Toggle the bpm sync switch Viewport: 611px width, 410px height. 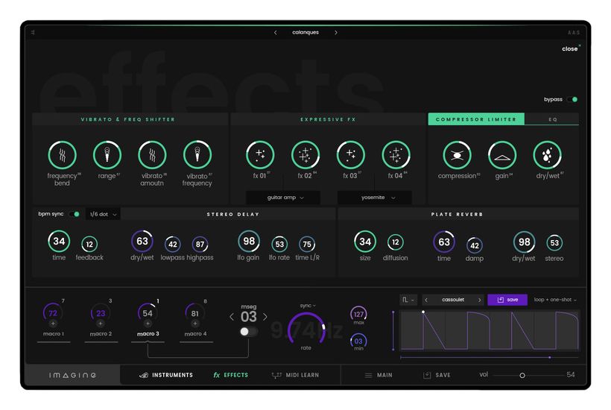click(74, 214)
